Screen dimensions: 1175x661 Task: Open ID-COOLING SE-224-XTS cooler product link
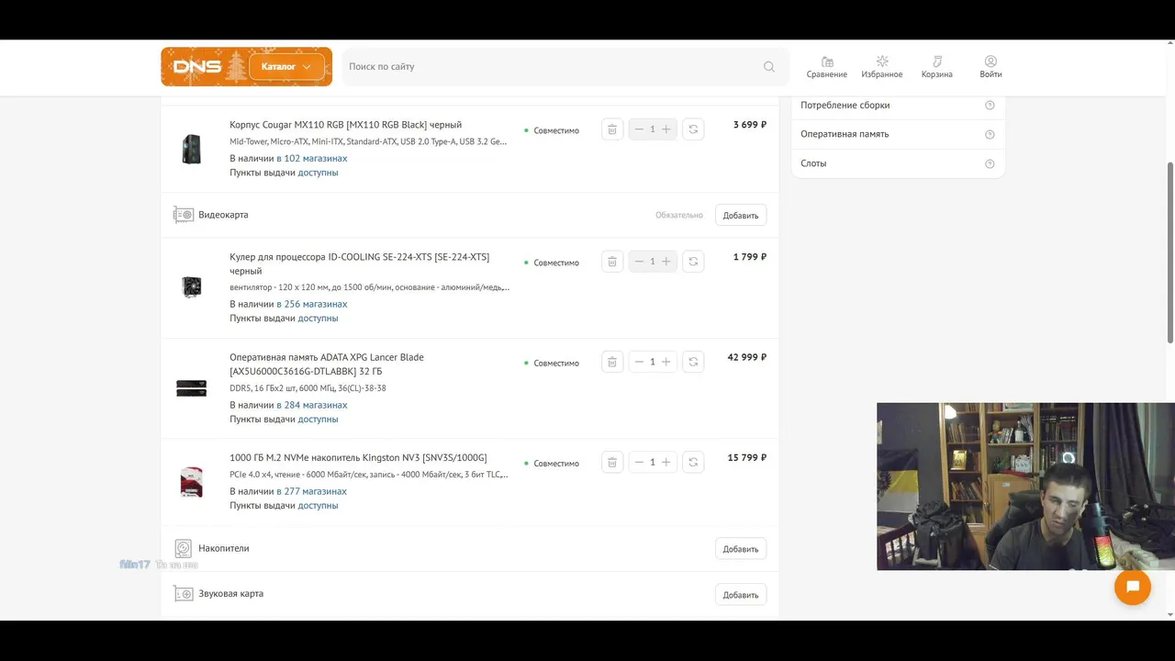pyautogui.click(x=360, y=264)
